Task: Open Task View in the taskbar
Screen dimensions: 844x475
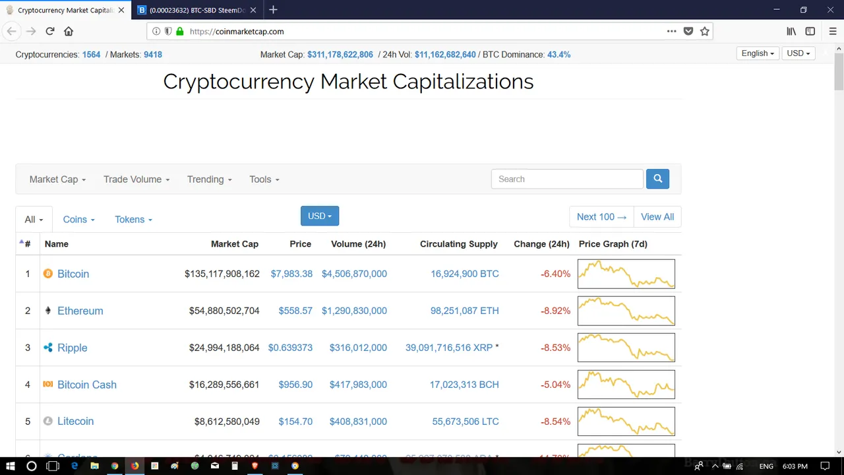Action: point(53,466)
